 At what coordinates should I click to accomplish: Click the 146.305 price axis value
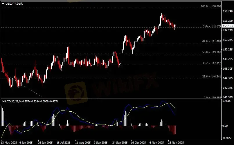(228, 68)
